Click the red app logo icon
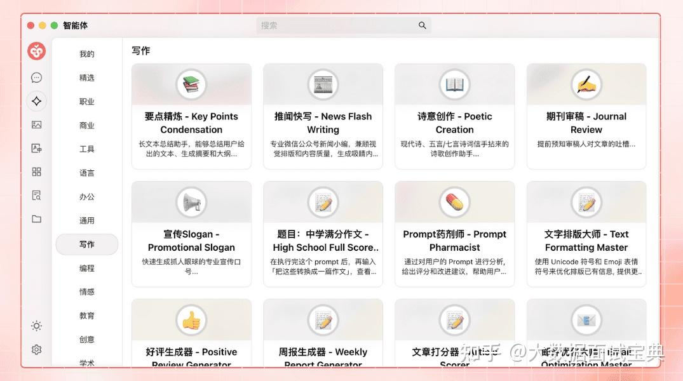 [37, 51]
